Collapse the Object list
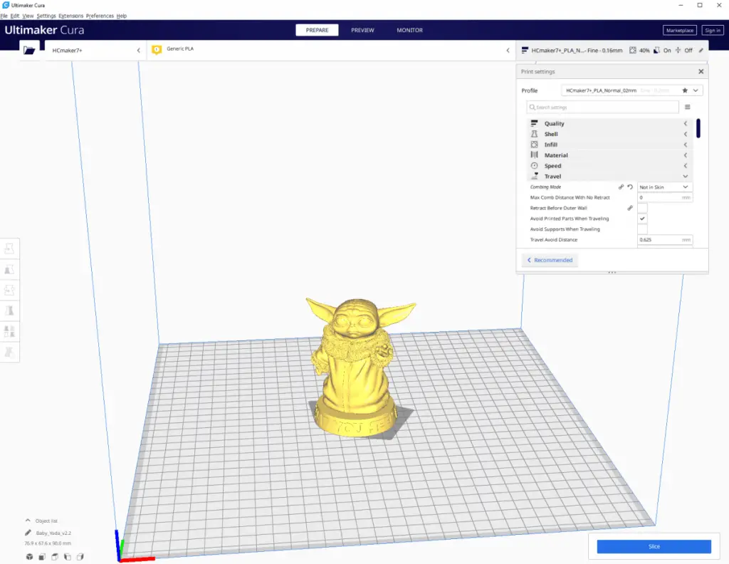This screenshot has width=729, height=564. click(28, 521)
